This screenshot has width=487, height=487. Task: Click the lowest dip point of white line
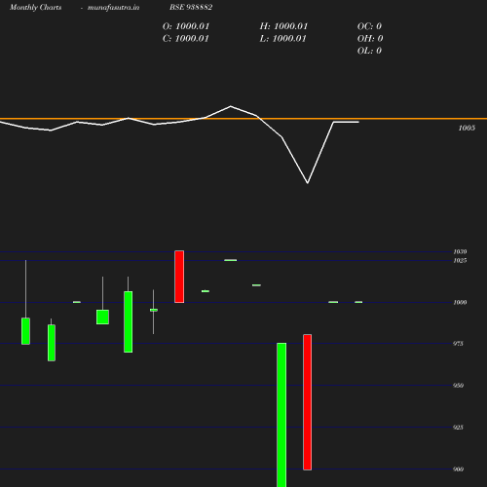click(308, 183)
